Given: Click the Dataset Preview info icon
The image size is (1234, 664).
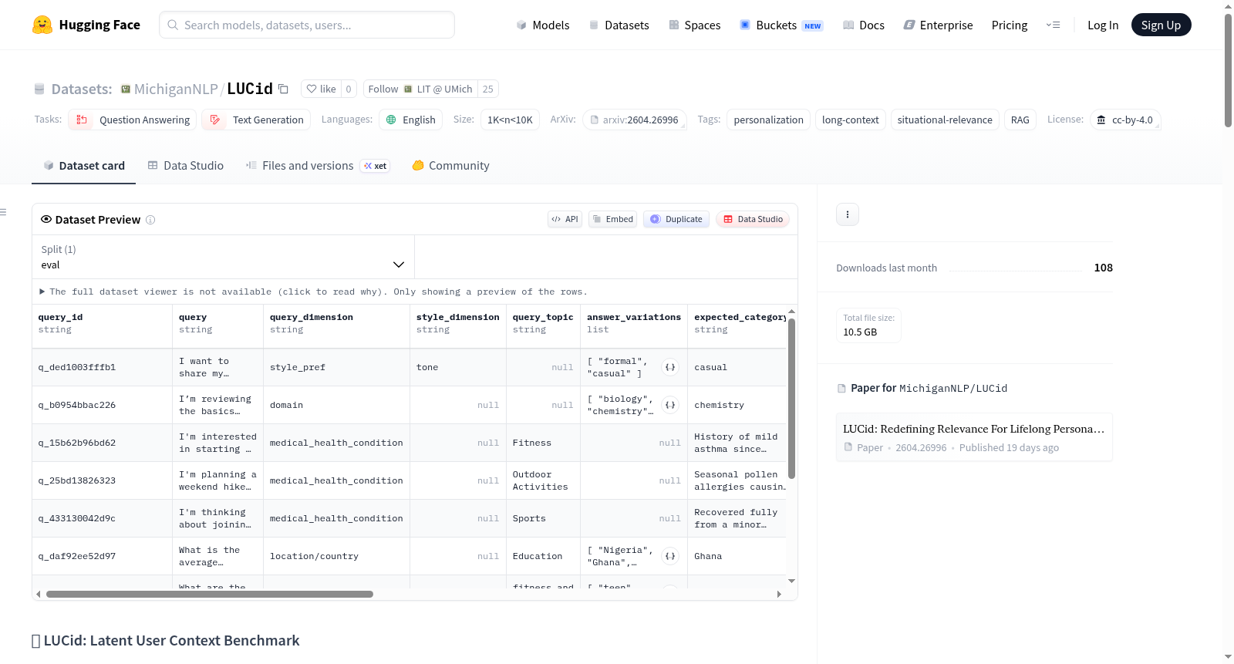Looking at the screenshot, I should [x=150, y=220].
